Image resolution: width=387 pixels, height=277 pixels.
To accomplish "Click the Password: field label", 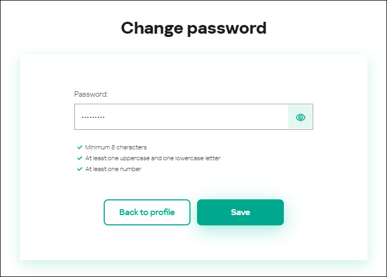I will pyautogui.click(x=91, y=94).
